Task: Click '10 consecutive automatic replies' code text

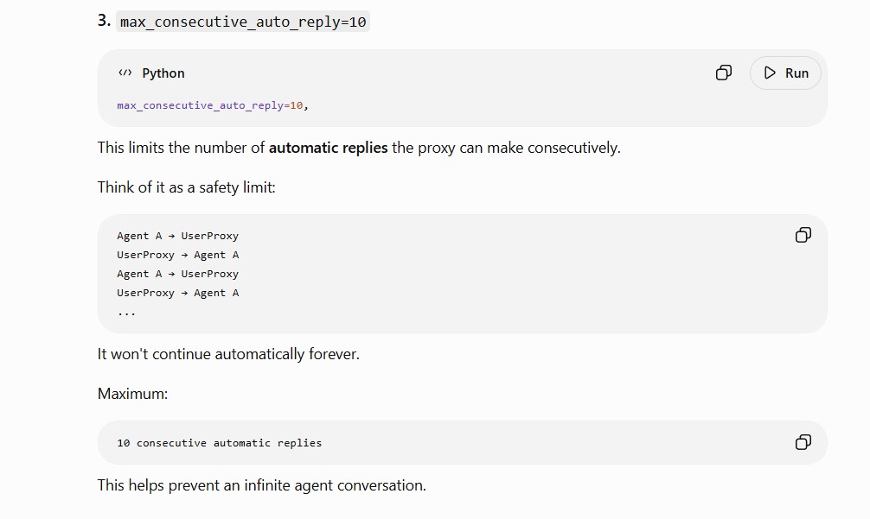Action: [x=219, y=443]
